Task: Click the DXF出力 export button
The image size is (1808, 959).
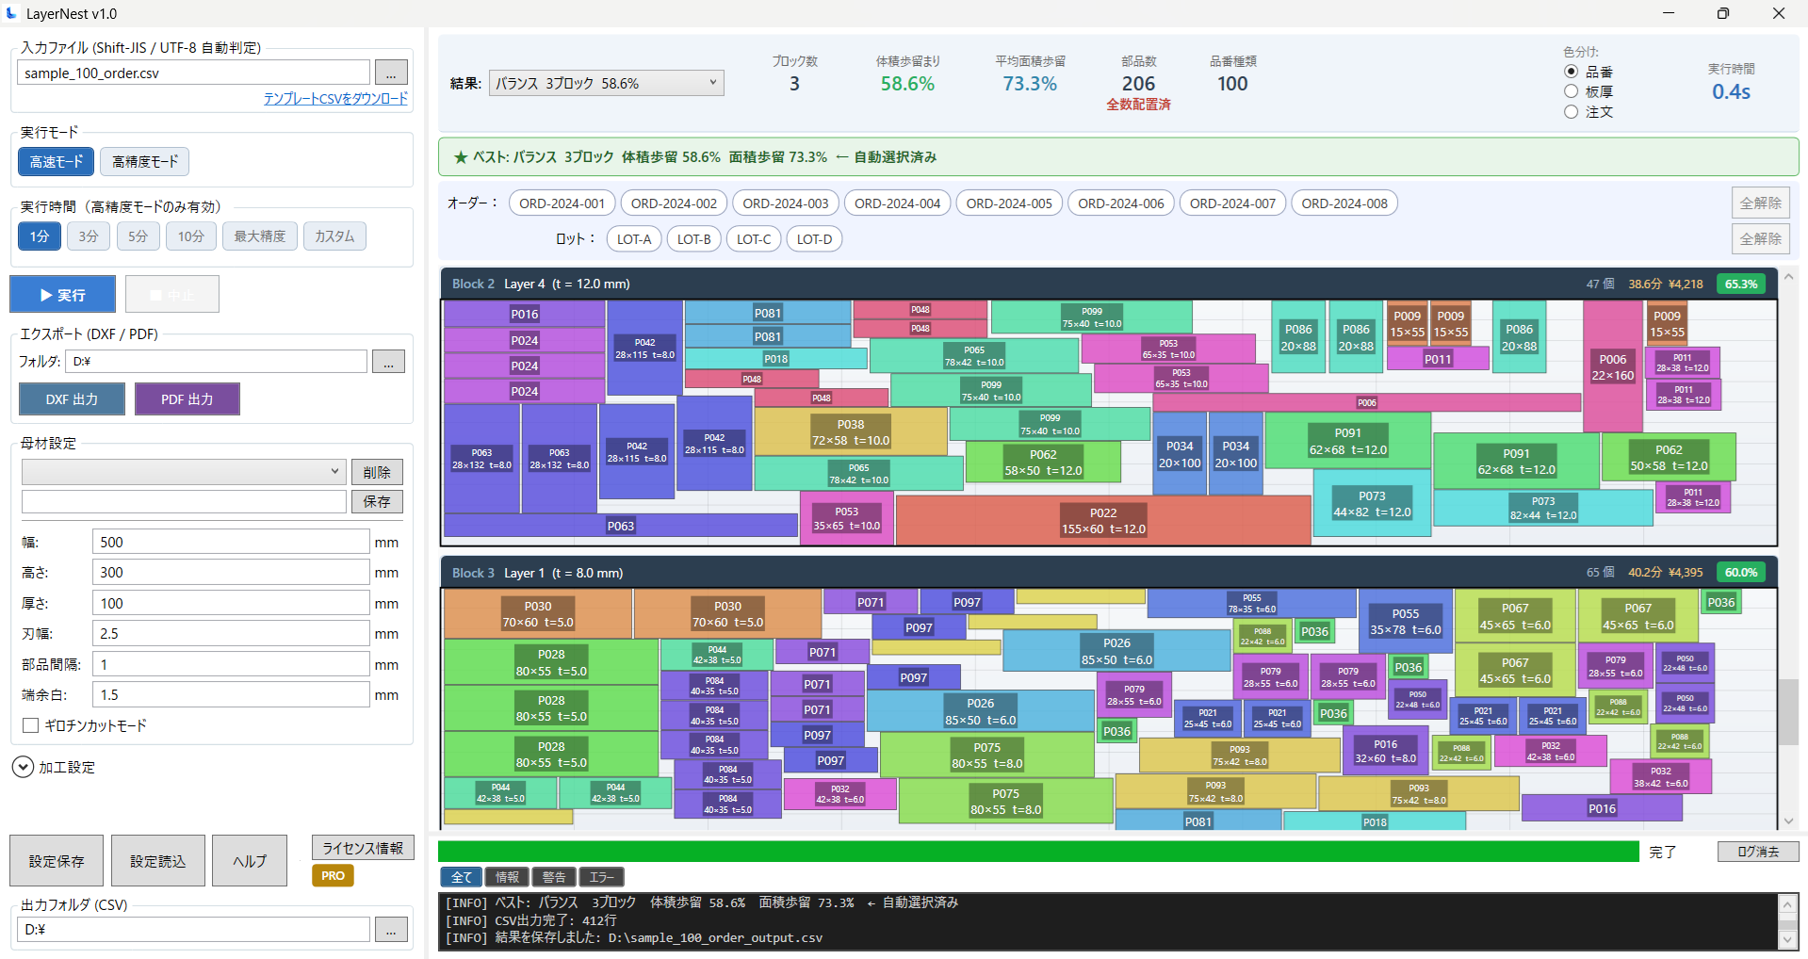Action: click(x=72, y=398)
